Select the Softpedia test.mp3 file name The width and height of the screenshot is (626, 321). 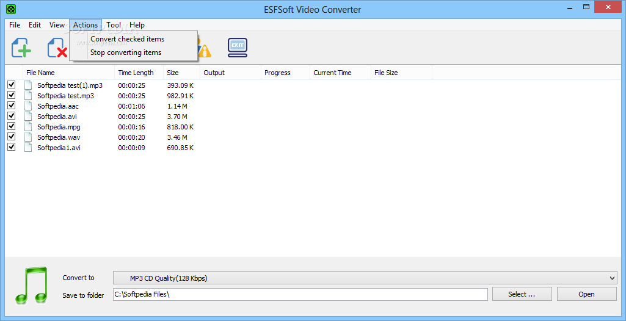pyautogui.click(x=66, y=96)
